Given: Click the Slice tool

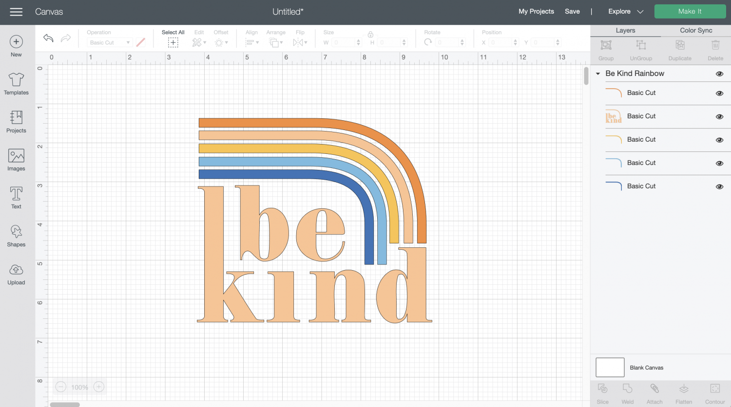Looking at the screenshot, I should click(x=603, y=394).
